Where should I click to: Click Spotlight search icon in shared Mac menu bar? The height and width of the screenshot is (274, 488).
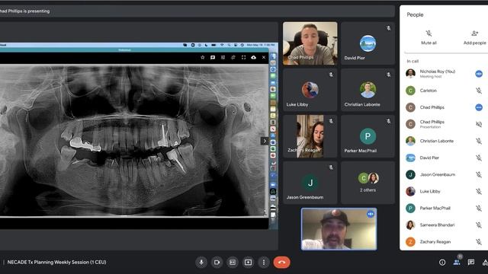(x=229, y=45)
